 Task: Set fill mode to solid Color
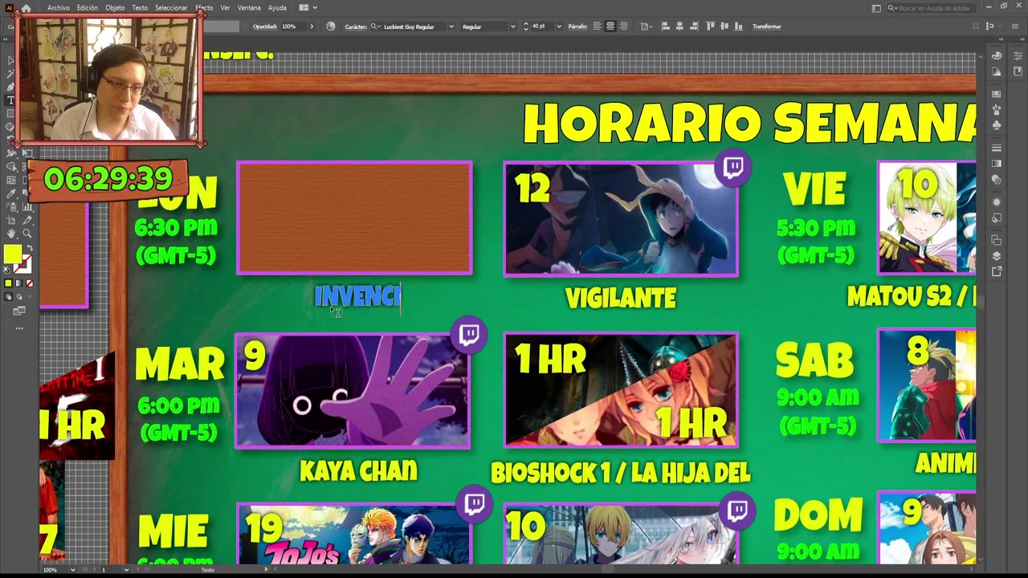(x=8, y=283)
